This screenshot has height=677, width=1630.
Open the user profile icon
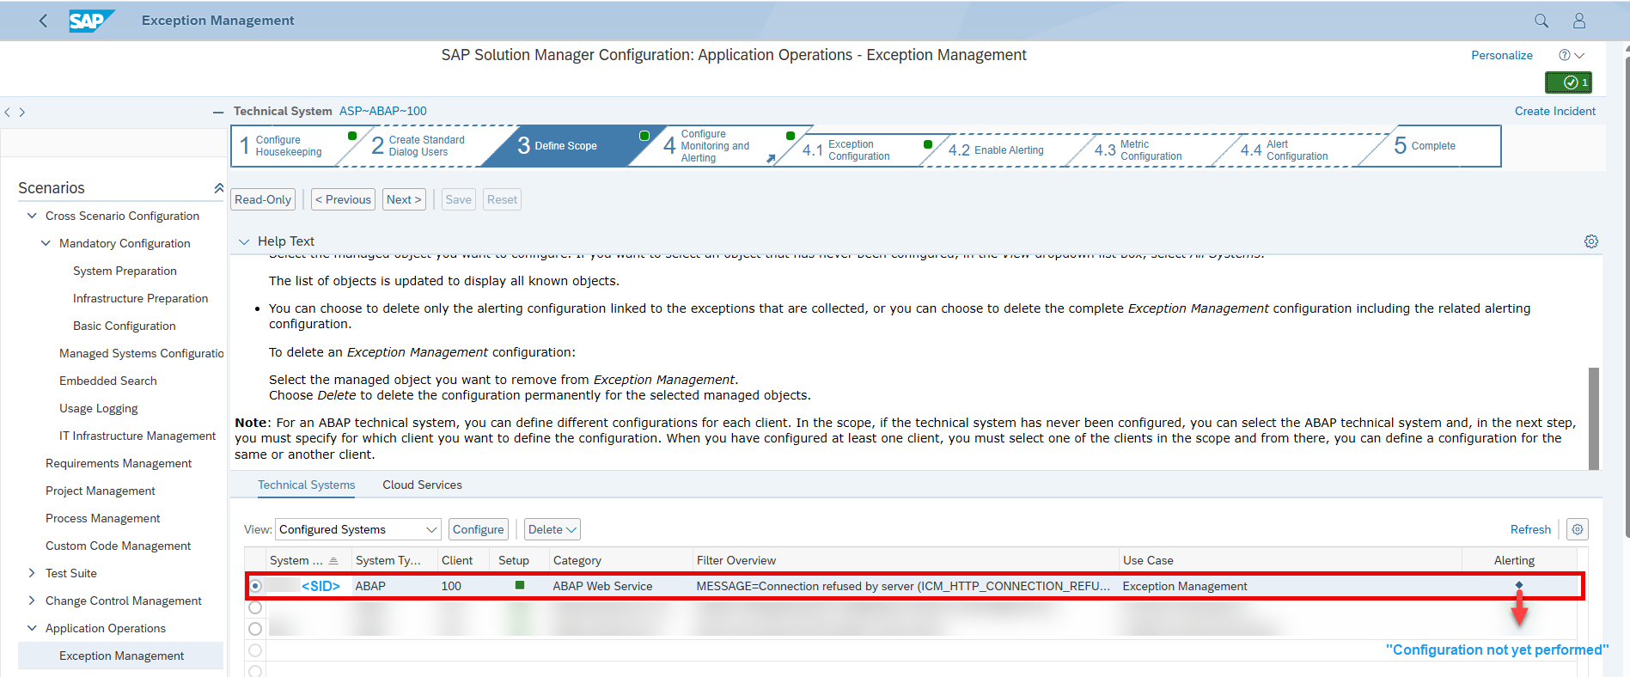[1579, 21]
